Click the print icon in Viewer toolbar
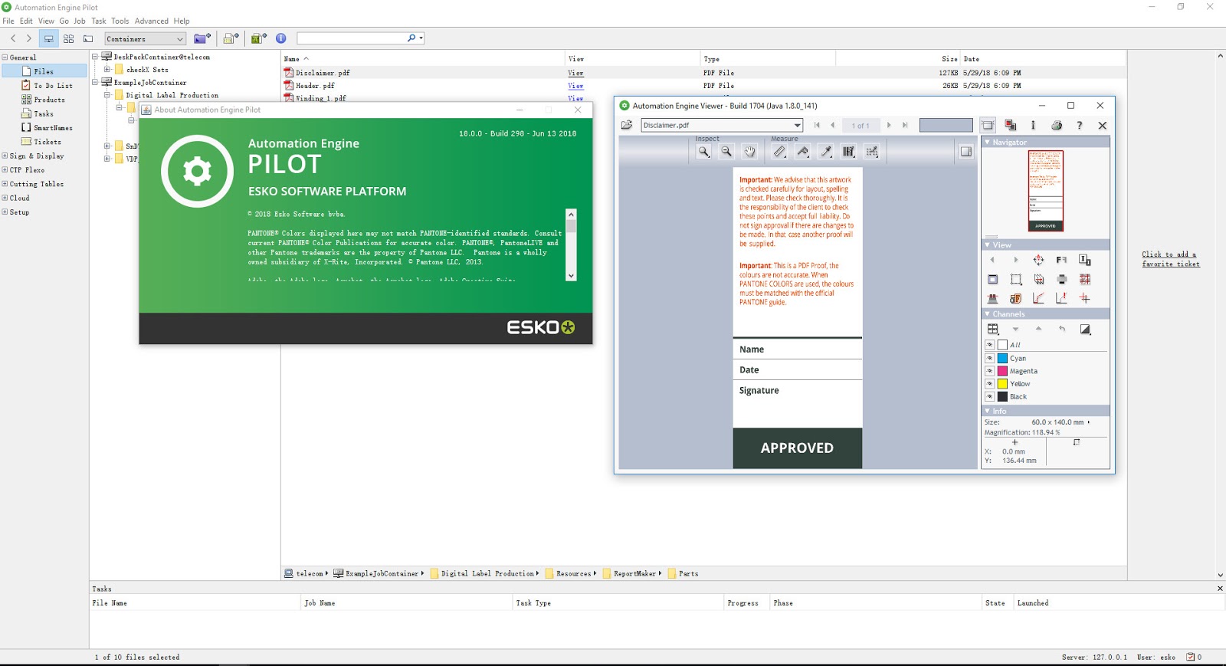Viewport: 1226px width, 666px height. coord(1057,125)
